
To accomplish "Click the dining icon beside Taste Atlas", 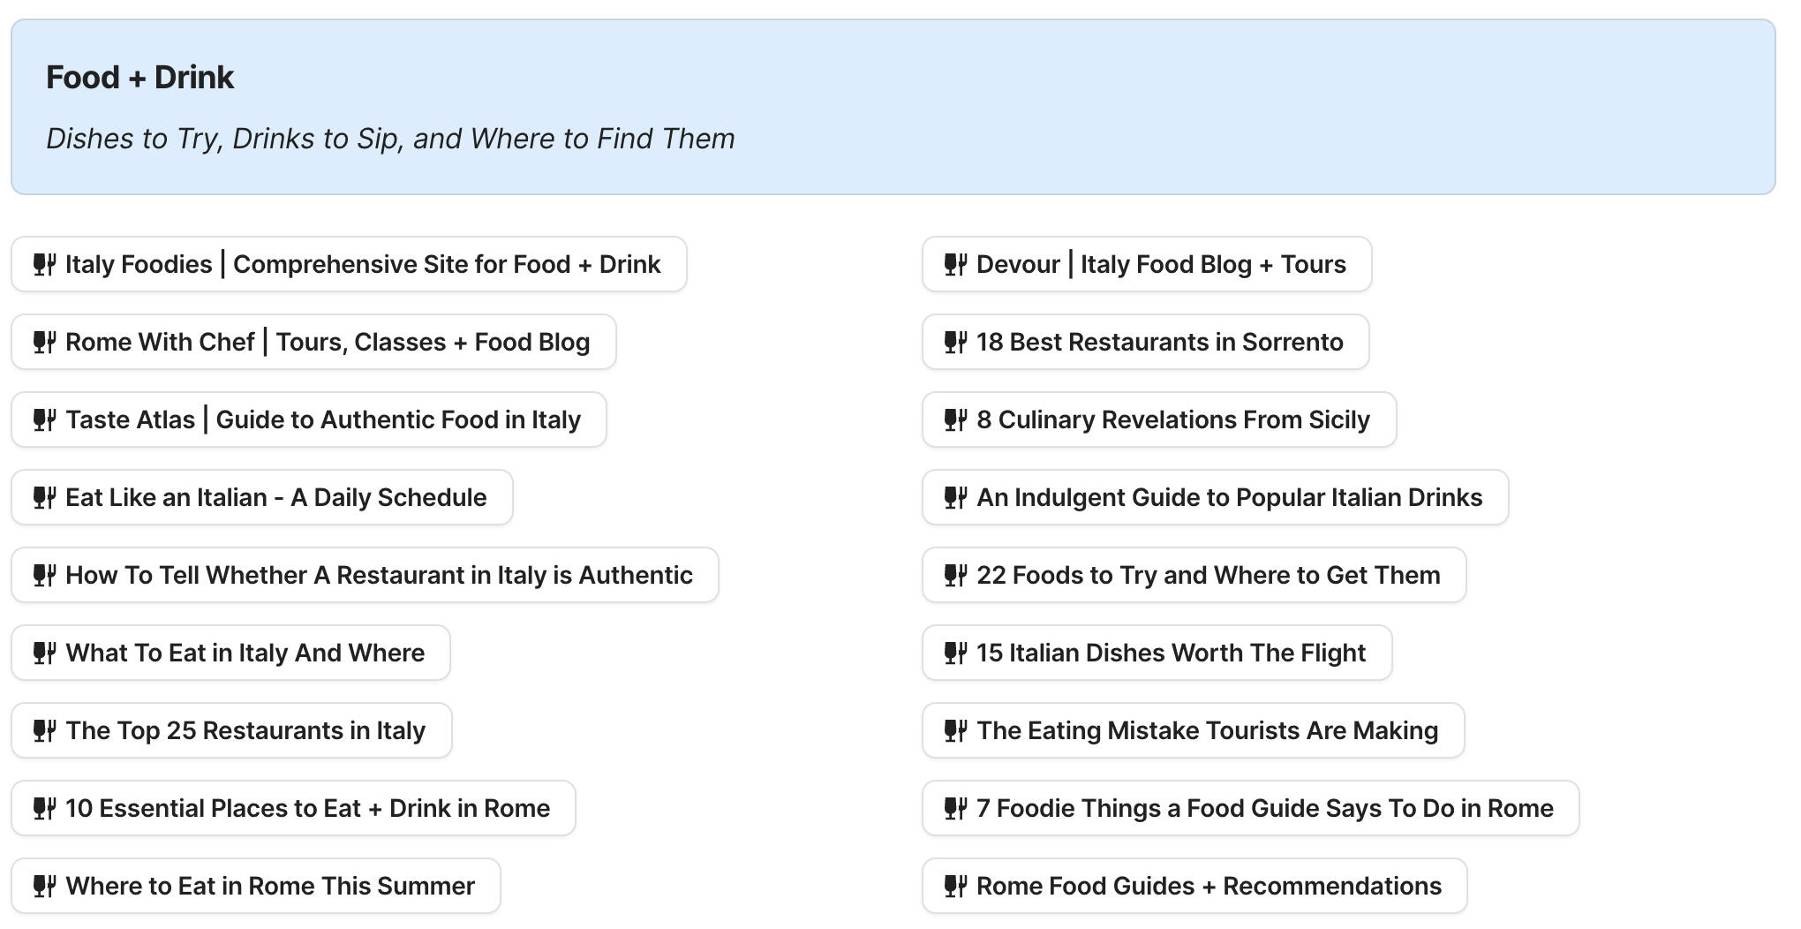I will (45, 419).
